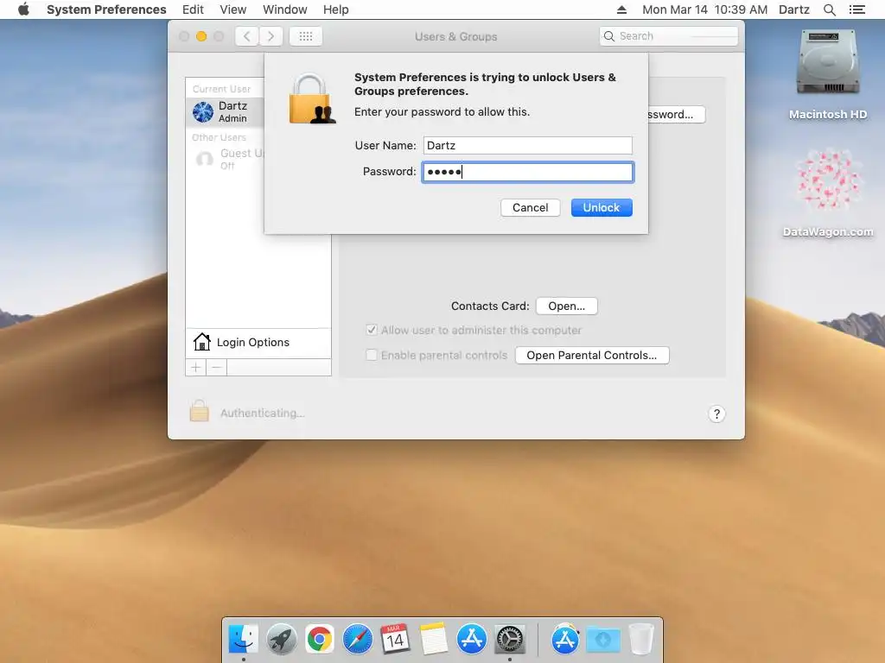Click the User Name field

point(528,145)
